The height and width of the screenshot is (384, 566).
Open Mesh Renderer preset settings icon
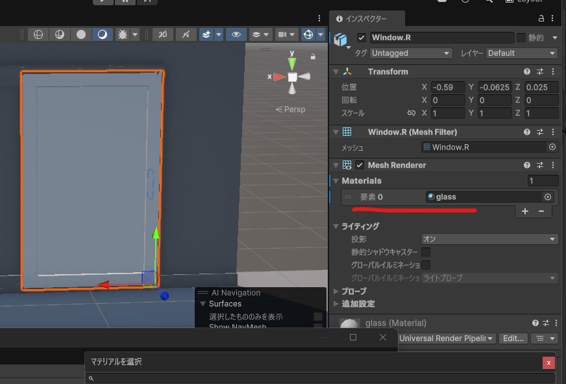coord(540,165)
